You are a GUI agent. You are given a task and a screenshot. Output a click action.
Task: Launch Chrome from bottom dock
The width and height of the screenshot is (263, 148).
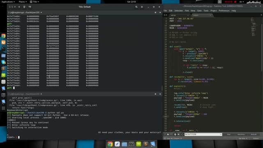coord(110,144)
